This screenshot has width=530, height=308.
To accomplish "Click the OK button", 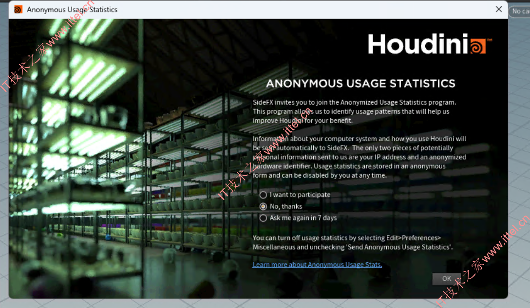I will (x=447, y=279).
